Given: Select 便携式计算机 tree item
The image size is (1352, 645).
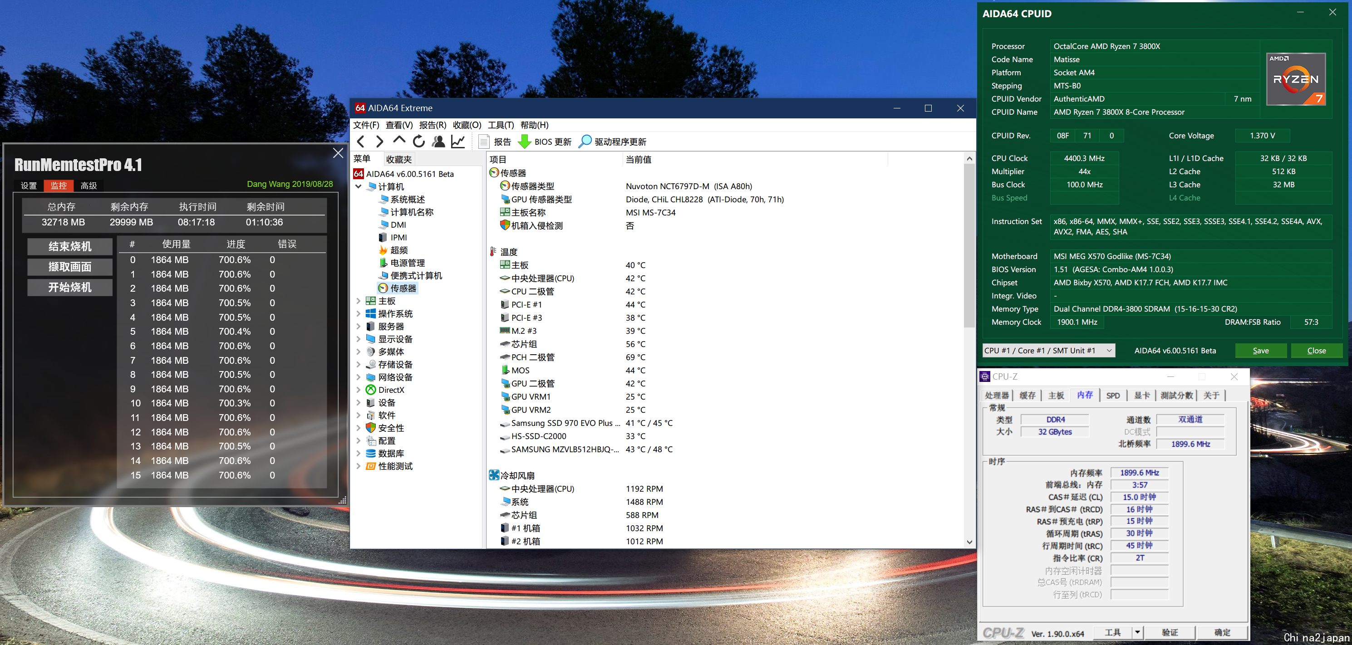Looking at the screenshot, I should (x=410, y=275).
